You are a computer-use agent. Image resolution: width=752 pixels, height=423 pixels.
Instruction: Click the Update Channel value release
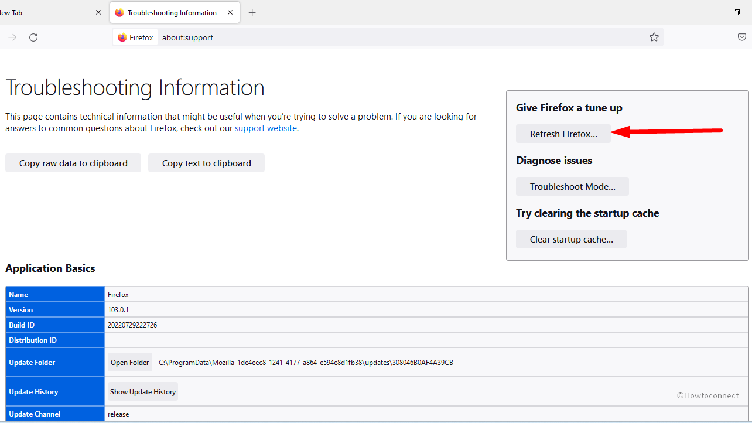pyautogui.click(x=118, y=414)
